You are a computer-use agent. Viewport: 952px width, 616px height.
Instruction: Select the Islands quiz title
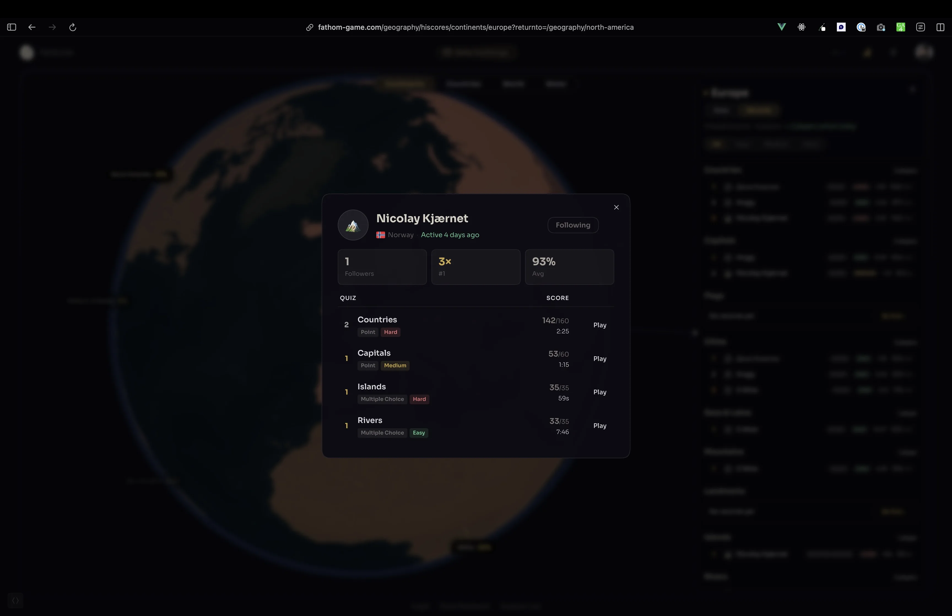(372, 387)
